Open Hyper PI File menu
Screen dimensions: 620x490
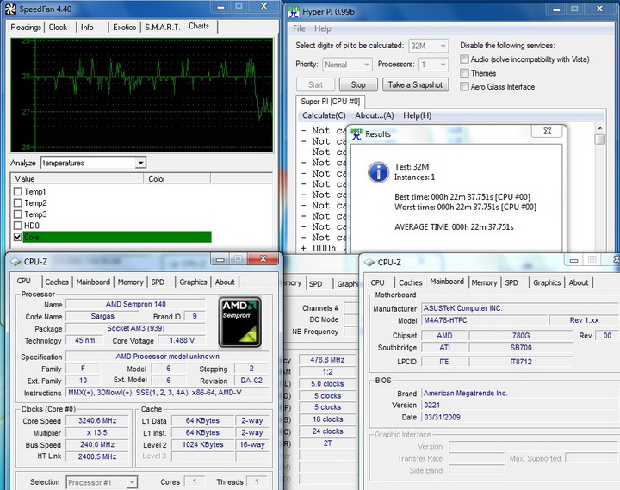click(x=299, y=28)
